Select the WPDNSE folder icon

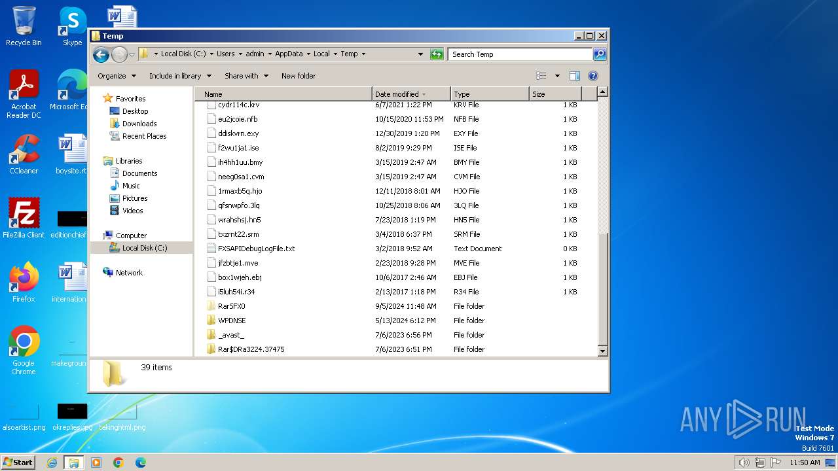[x=211, y=321]
